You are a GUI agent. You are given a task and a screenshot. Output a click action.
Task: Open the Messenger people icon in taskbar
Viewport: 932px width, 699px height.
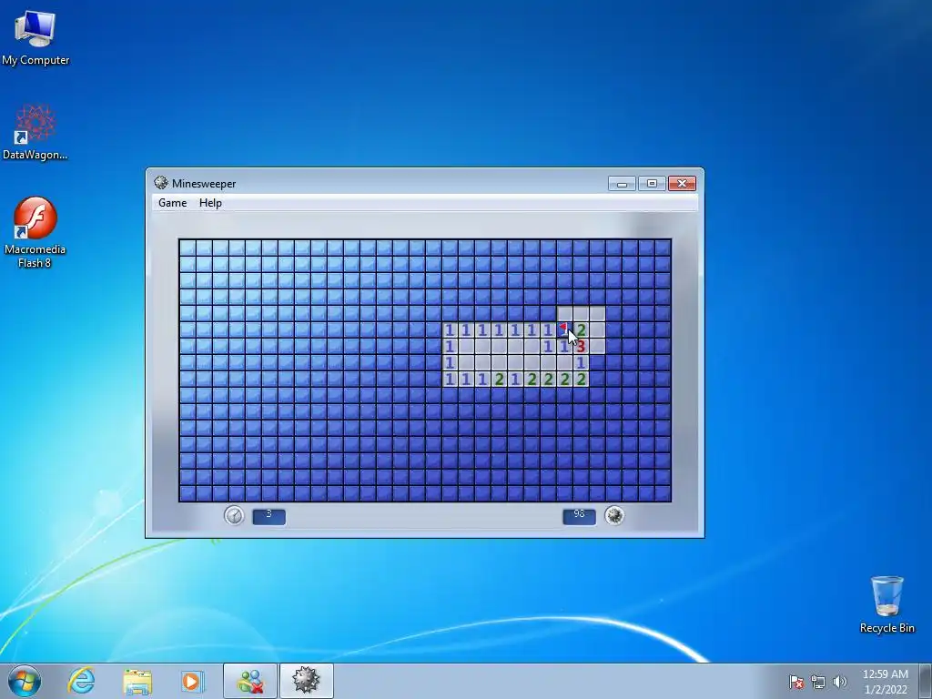[250, 681]
